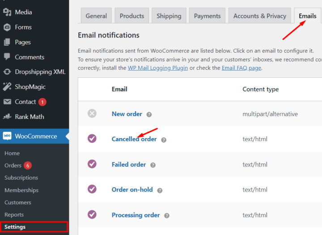
Task: Go to Subscriptions submenu
Action: [x=21, y=178]
